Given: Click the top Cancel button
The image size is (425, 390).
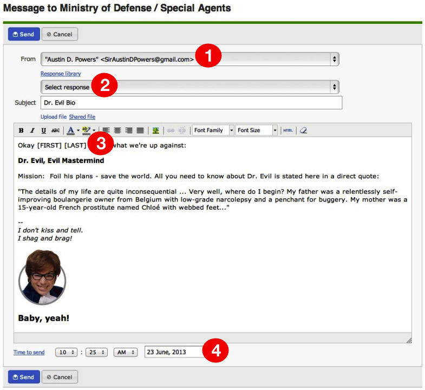Looking at the screenshot, I should 60,34.
